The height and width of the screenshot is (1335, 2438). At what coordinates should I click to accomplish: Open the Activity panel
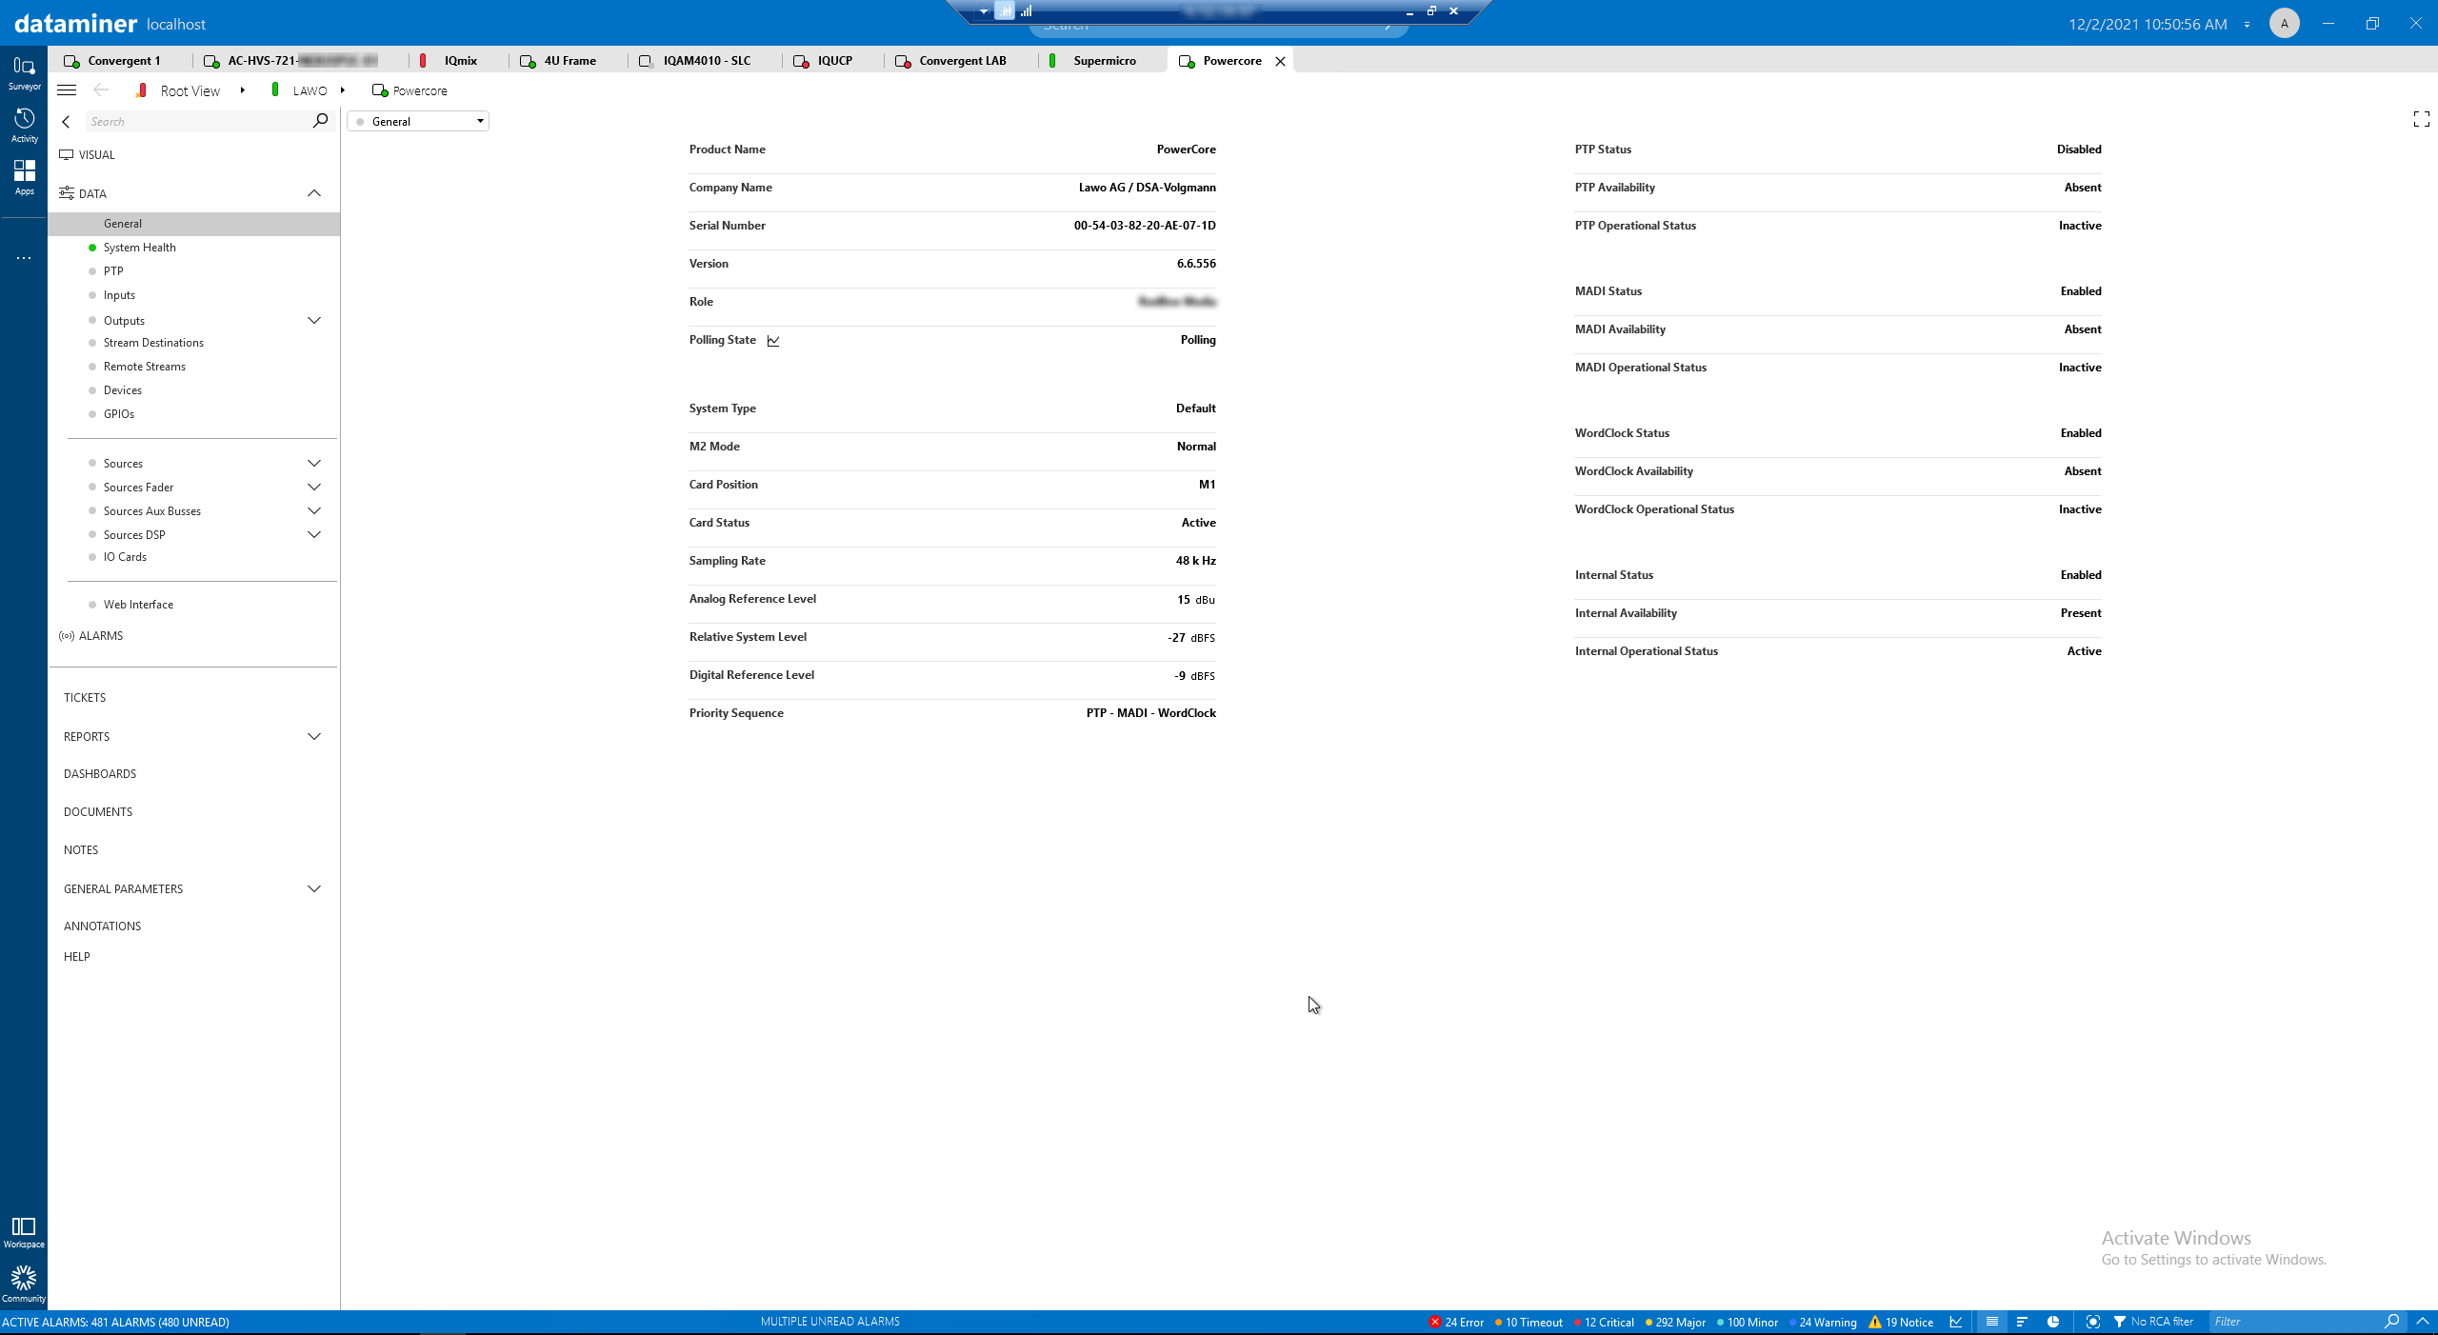[24, 125]
